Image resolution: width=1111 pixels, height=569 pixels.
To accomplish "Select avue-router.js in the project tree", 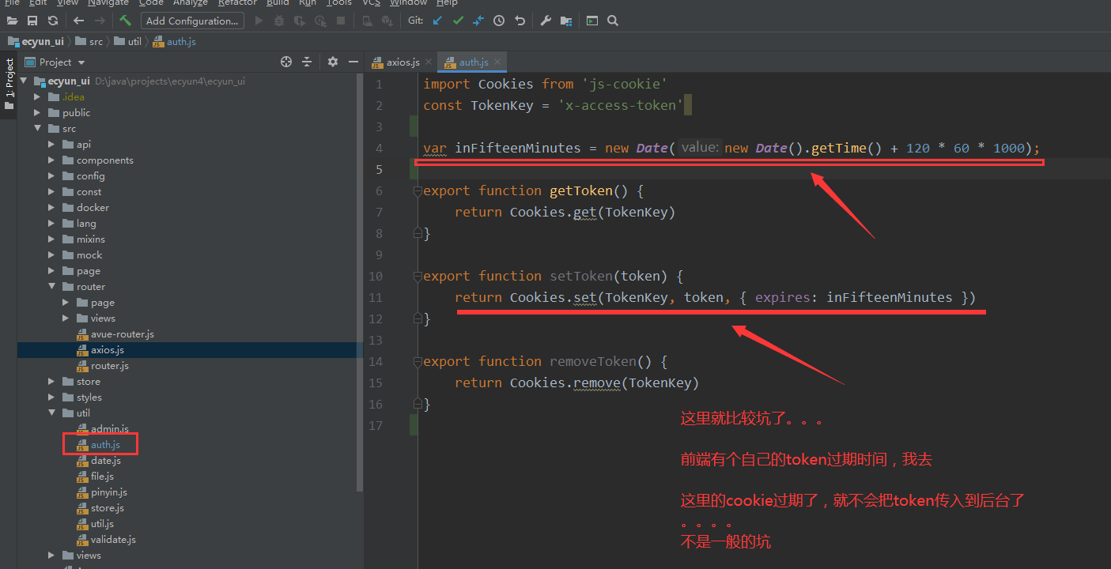I will tap(122, 333).
